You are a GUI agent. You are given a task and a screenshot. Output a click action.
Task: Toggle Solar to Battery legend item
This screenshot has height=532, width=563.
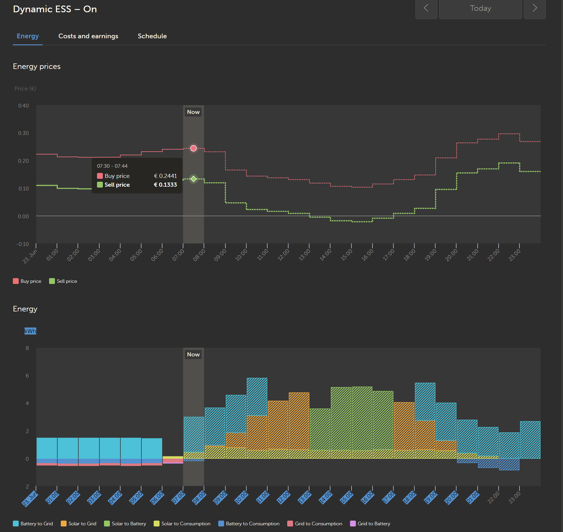tap(125, 524)
